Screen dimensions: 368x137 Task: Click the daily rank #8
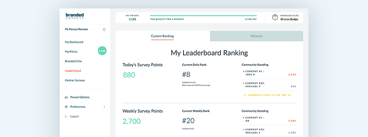pos(186,74)
